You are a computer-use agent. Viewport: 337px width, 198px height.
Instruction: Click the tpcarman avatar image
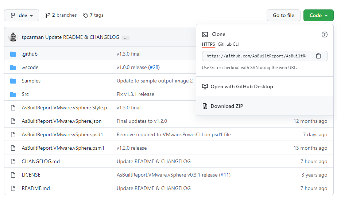tap(13, 37)
